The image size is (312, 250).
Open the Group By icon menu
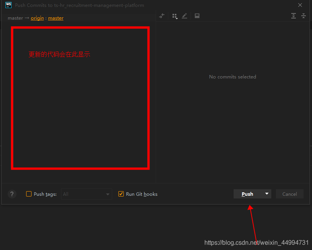coord(175,16)
